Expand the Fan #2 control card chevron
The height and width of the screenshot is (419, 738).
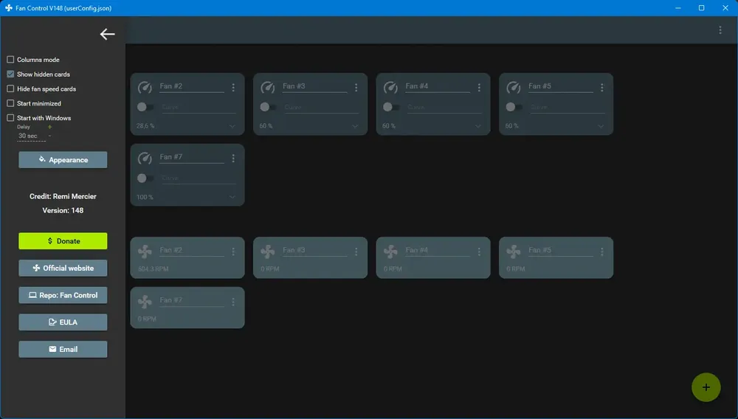pos(232,126)
